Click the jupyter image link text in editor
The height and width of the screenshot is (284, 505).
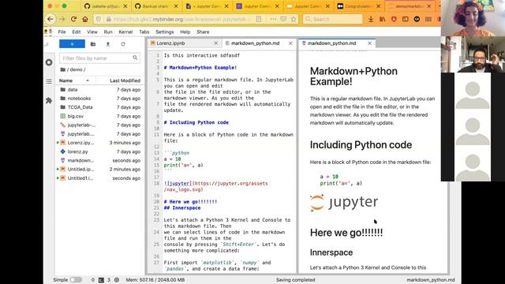(x=179, y=184)
